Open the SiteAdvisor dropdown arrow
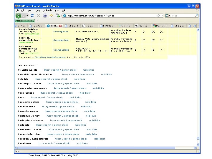This screenshot has width=212, height=159. pyautogui.click(x=38, y=21)
